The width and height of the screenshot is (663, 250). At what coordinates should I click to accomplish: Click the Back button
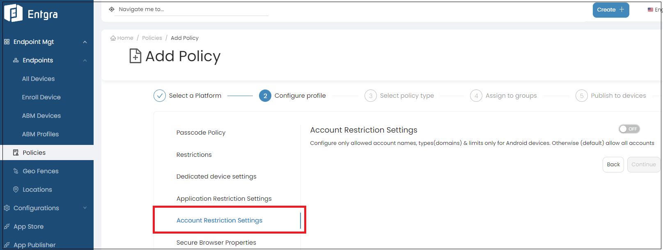click(x=613, y=165)
